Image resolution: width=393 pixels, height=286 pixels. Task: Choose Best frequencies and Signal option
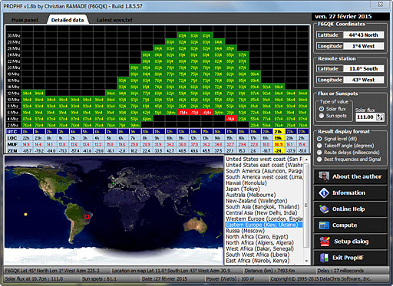[319, 159]
